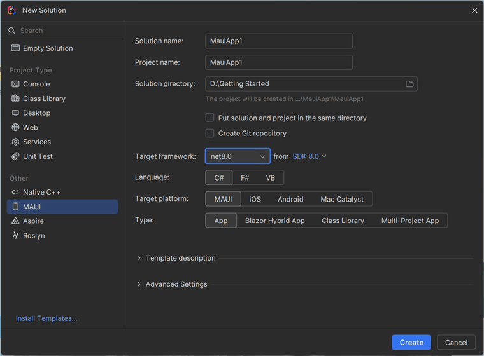The height and width of the screenshot is (356, 484).
Task: Check the Create Git repository box
Action: tap(210, 133)
